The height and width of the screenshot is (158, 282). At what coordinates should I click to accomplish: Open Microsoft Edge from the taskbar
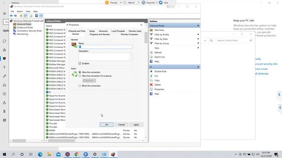coord(40,154)
